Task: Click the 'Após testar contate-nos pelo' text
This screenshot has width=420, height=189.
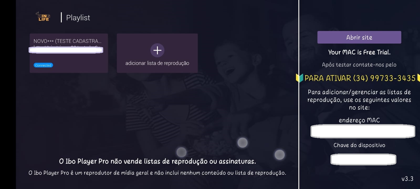Action: pyautogui.click(x=359, y=65)
